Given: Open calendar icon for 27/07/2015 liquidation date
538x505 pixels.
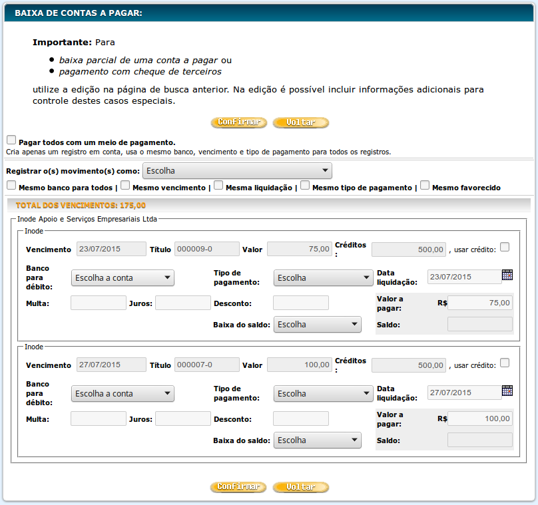Looking at the screenshot, I should pyautogui.click(x=507, y=391).
